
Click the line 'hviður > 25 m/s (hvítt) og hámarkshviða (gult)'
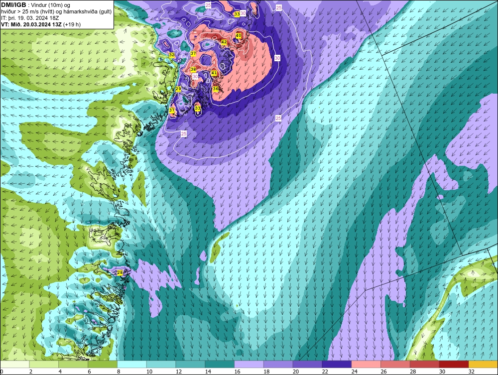coord(56,11)
